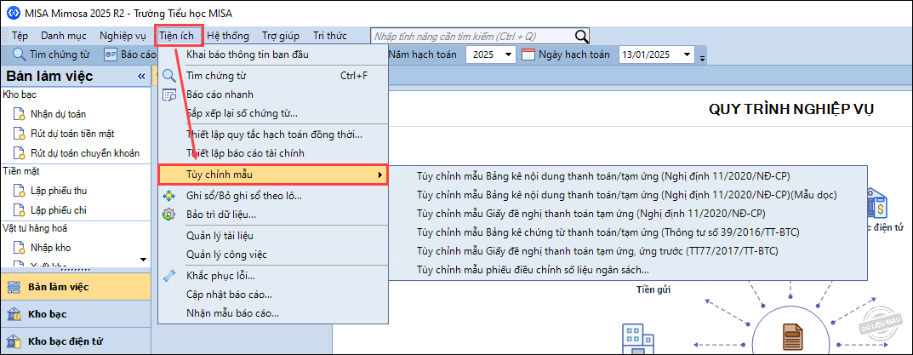Click the Khắc phục lỗi wrench icon

[x=169, y=276]
